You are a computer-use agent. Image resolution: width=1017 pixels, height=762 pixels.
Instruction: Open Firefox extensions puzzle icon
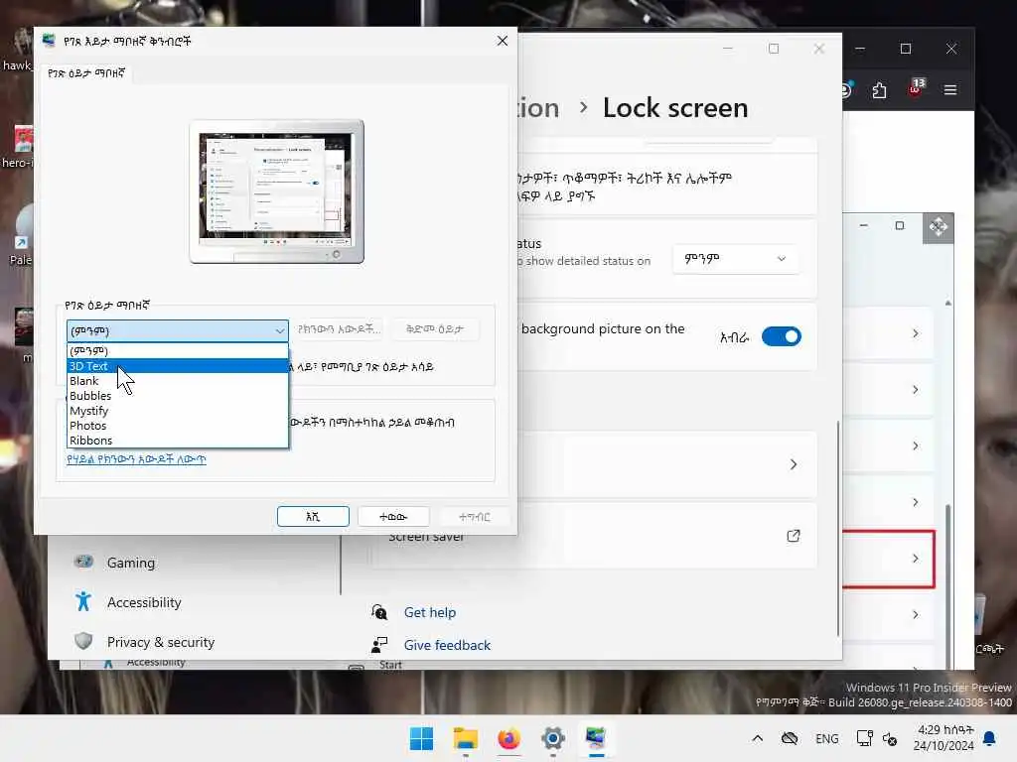879,90
